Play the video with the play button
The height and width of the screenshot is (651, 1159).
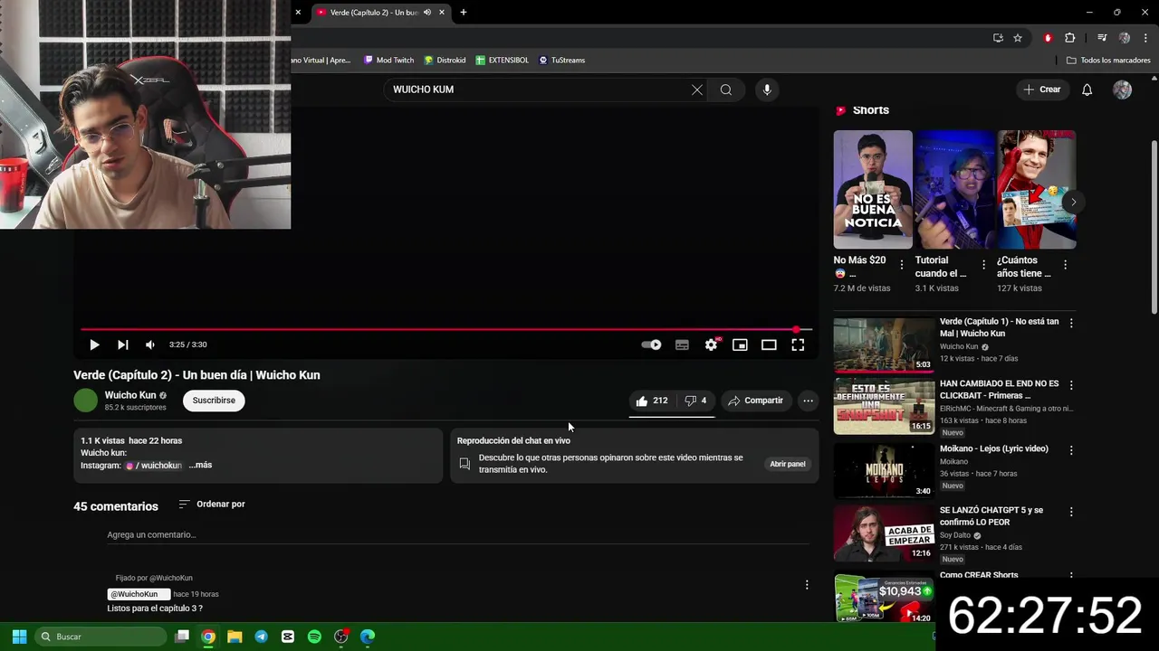click(94, 344)
